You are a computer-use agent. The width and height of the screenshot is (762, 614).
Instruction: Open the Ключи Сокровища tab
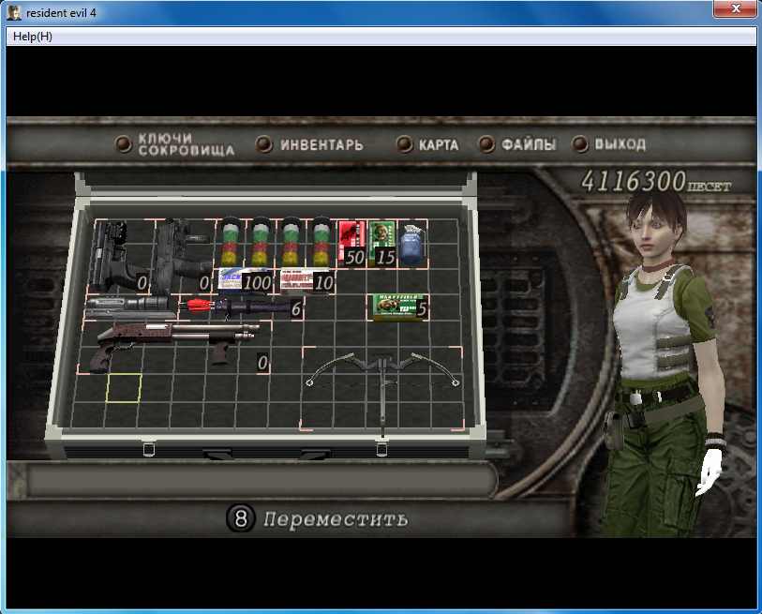coord(175,144)
